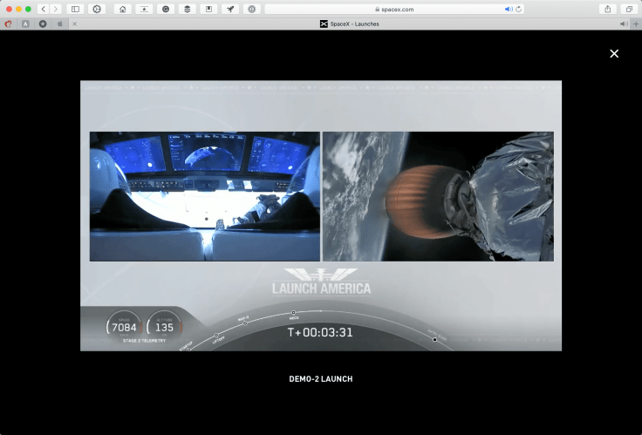The image size is (642, 435).
Task: Click the rocket extension icon
Action: (230, 9)
